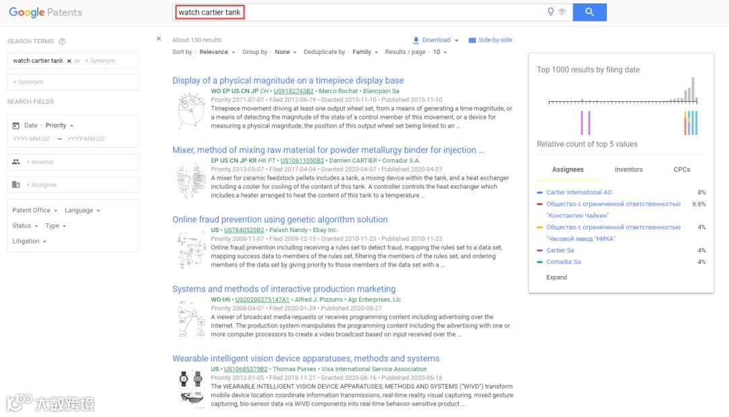This screenshot has height=417, width=729.
Task: Open thumbnail of Online fraud prevention patent
Action: coord(190,250)
